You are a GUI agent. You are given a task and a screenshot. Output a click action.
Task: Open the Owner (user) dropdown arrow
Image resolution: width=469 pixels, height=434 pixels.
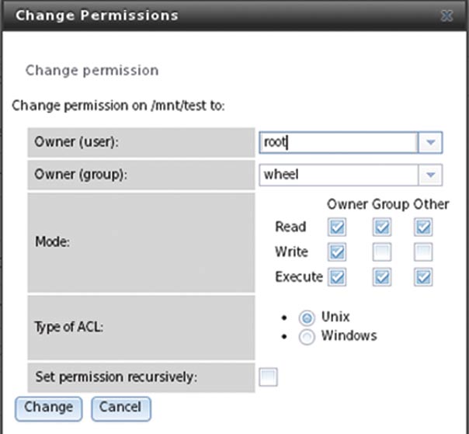pos(430,143)
